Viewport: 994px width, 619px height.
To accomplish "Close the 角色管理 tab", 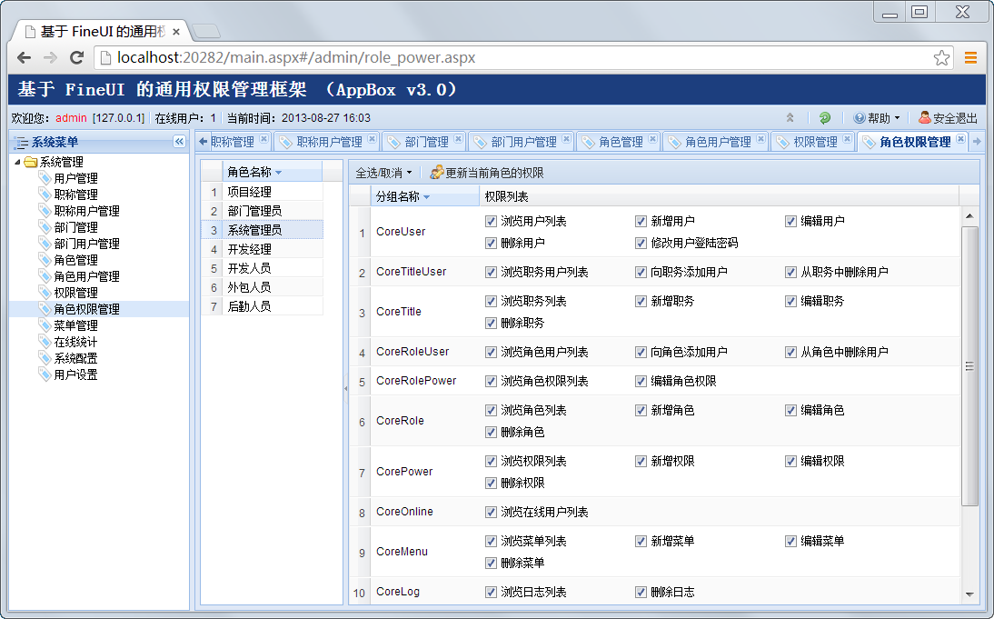I will coord(653,139).
